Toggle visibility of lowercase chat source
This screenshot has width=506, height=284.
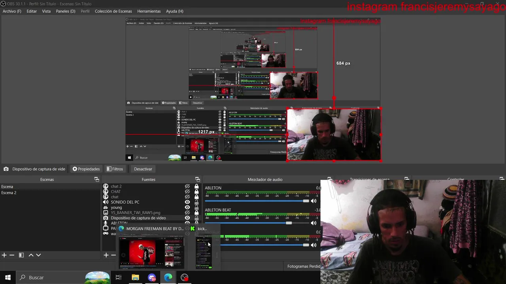click(x=187, y=197)
